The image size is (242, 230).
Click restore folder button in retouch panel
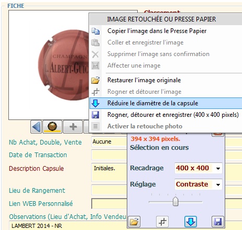(134, 222)
